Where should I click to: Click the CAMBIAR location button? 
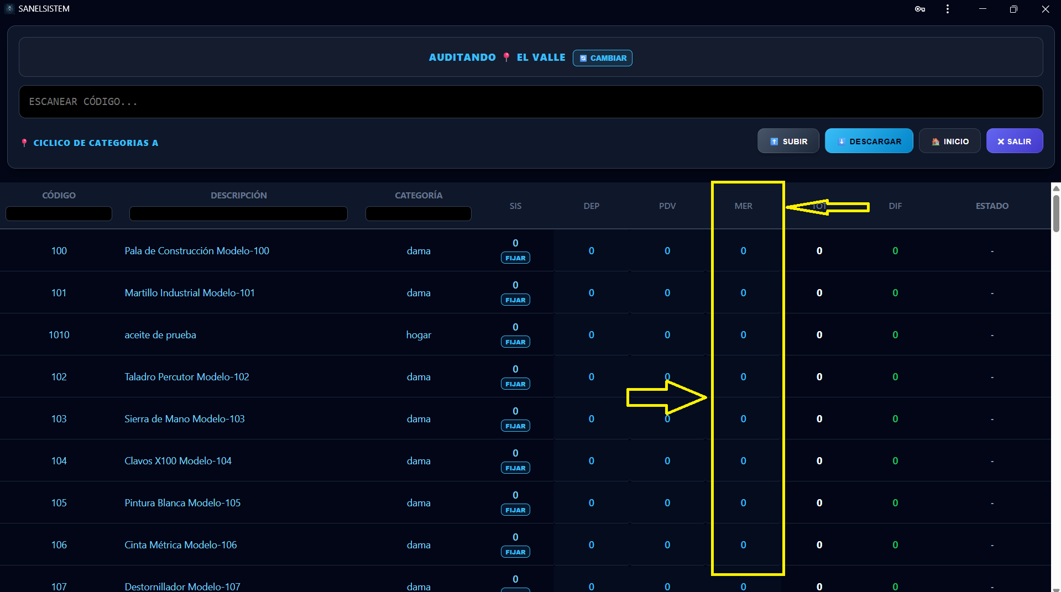point(603,58)
